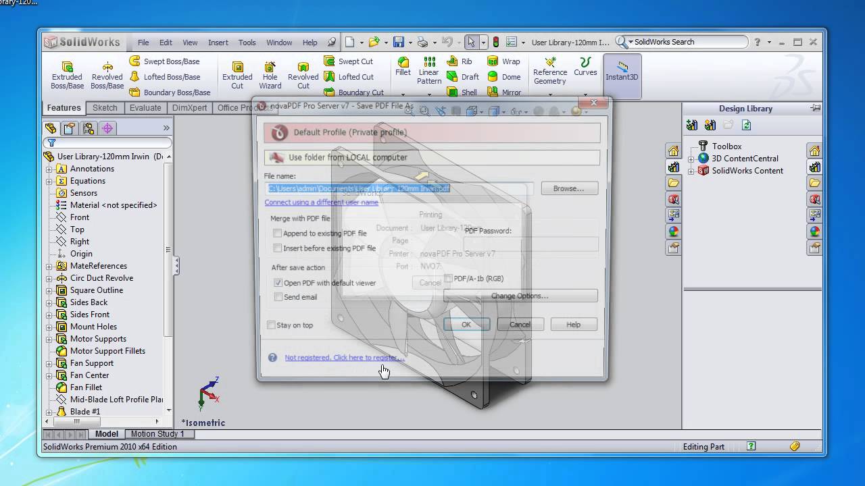Select the Revolved Boss/Base tool
This screenshot has width=865, height=486.
click(x=107, y=74)
